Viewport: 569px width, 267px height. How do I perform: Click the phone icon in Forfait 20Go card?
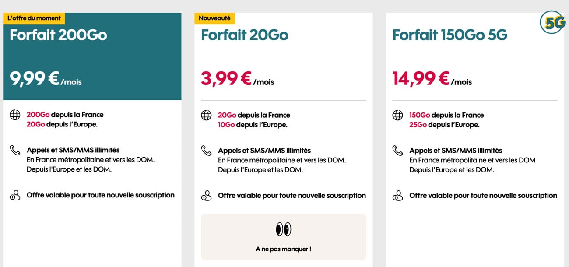[206, 151]
